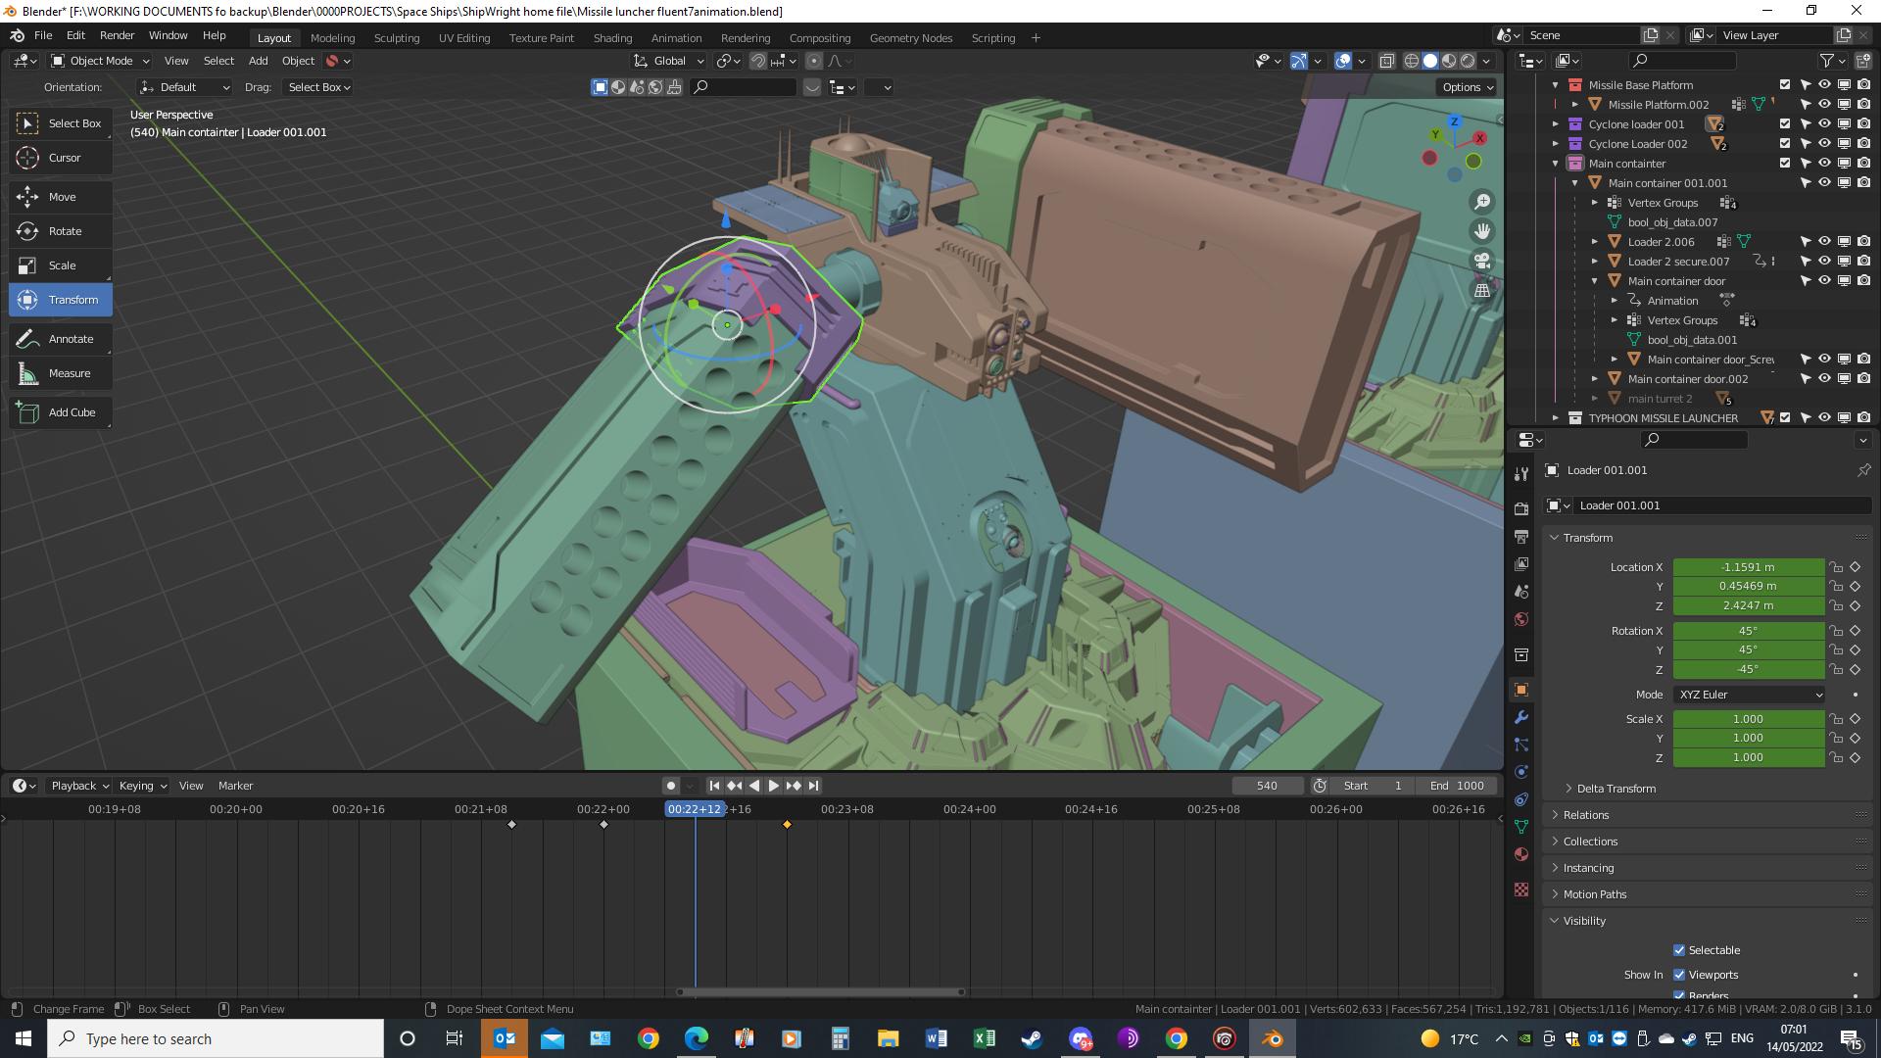This screenshot has height=1058, width=1881.
Task: Enable Selectable checkbox in Visibility panel
Action: (x=1678, y=949)
